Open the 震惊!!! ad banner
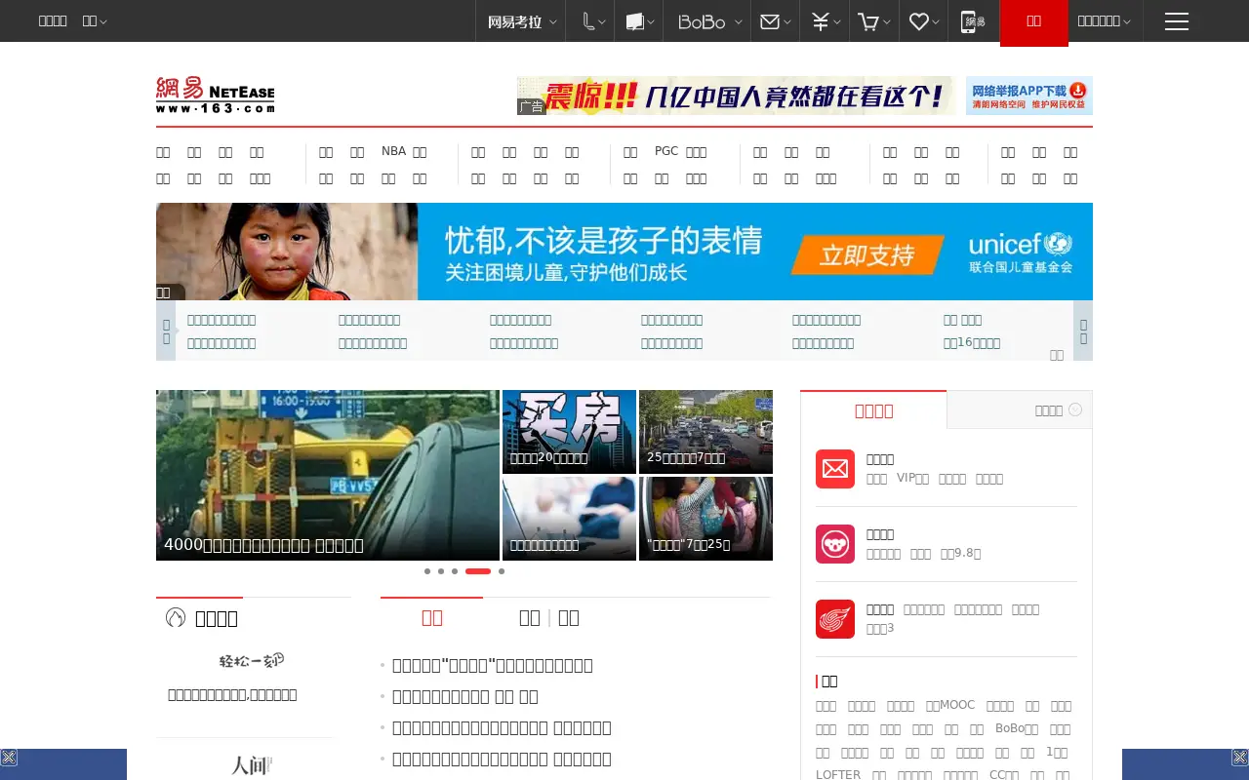Viewport: 1249px width, 780px height. [737, 96]
